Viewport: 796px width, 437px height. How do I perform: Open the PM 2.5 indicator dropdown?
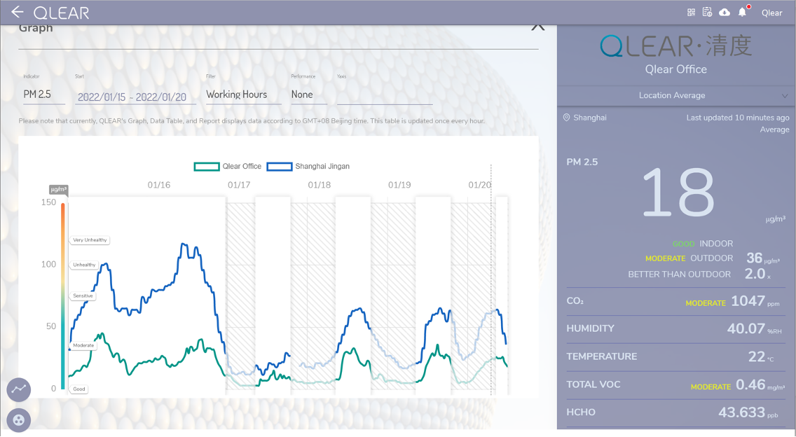click(x=43, y=95)
